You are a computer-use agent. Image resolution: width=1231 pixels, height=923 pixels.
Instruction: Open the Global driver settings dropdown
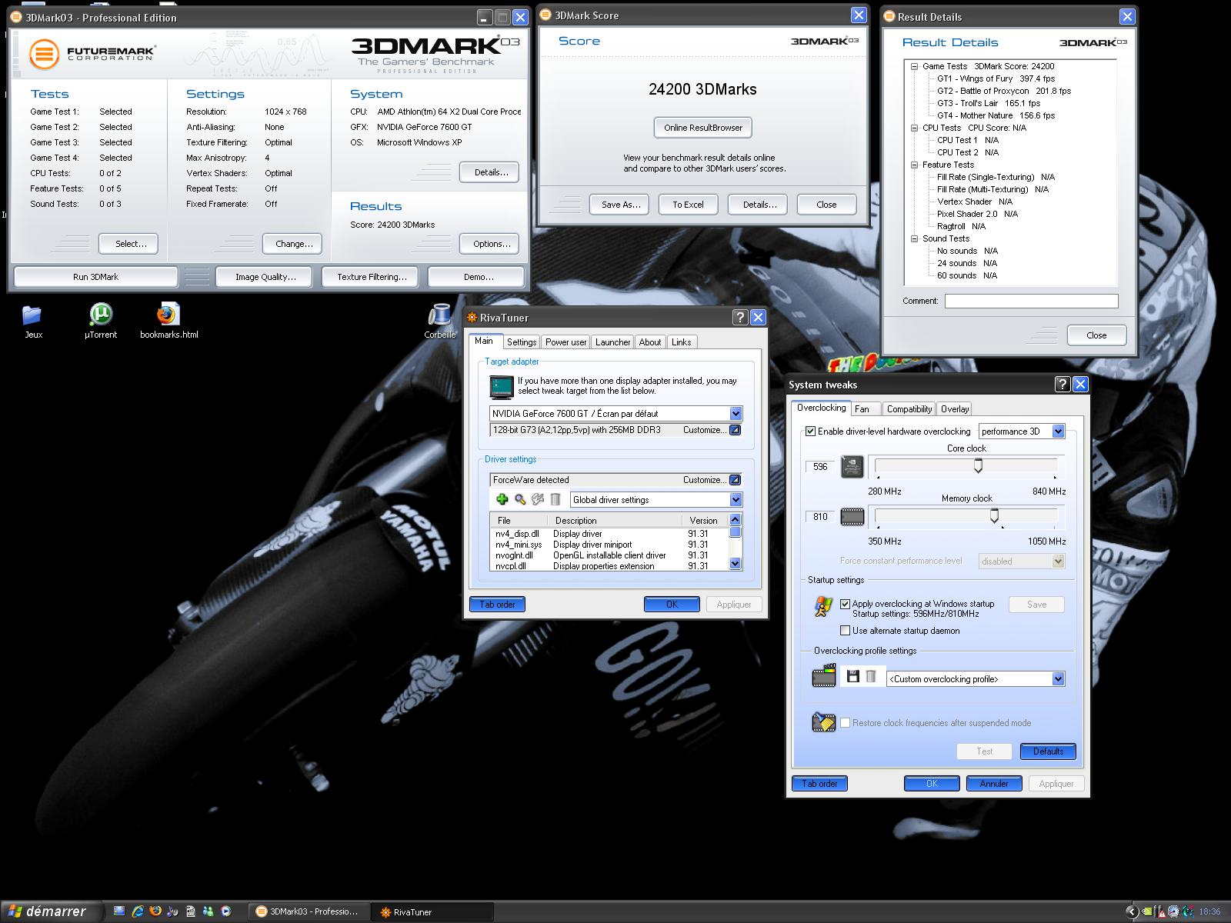click(x=736, y=500)
